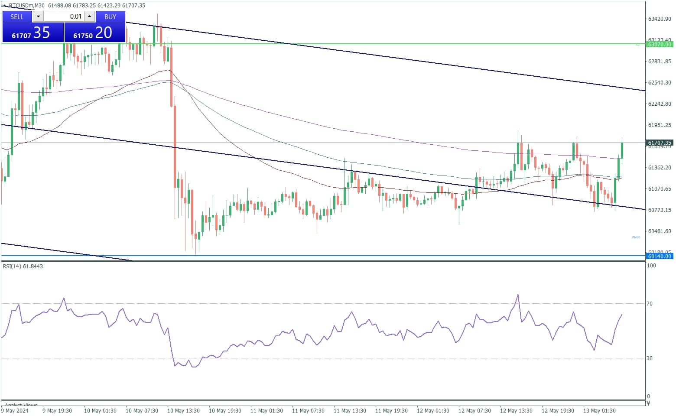Click the 9 May 2024 time axis label
The image size is (676, 416).
pyautogui.click(x=15, y=411)
